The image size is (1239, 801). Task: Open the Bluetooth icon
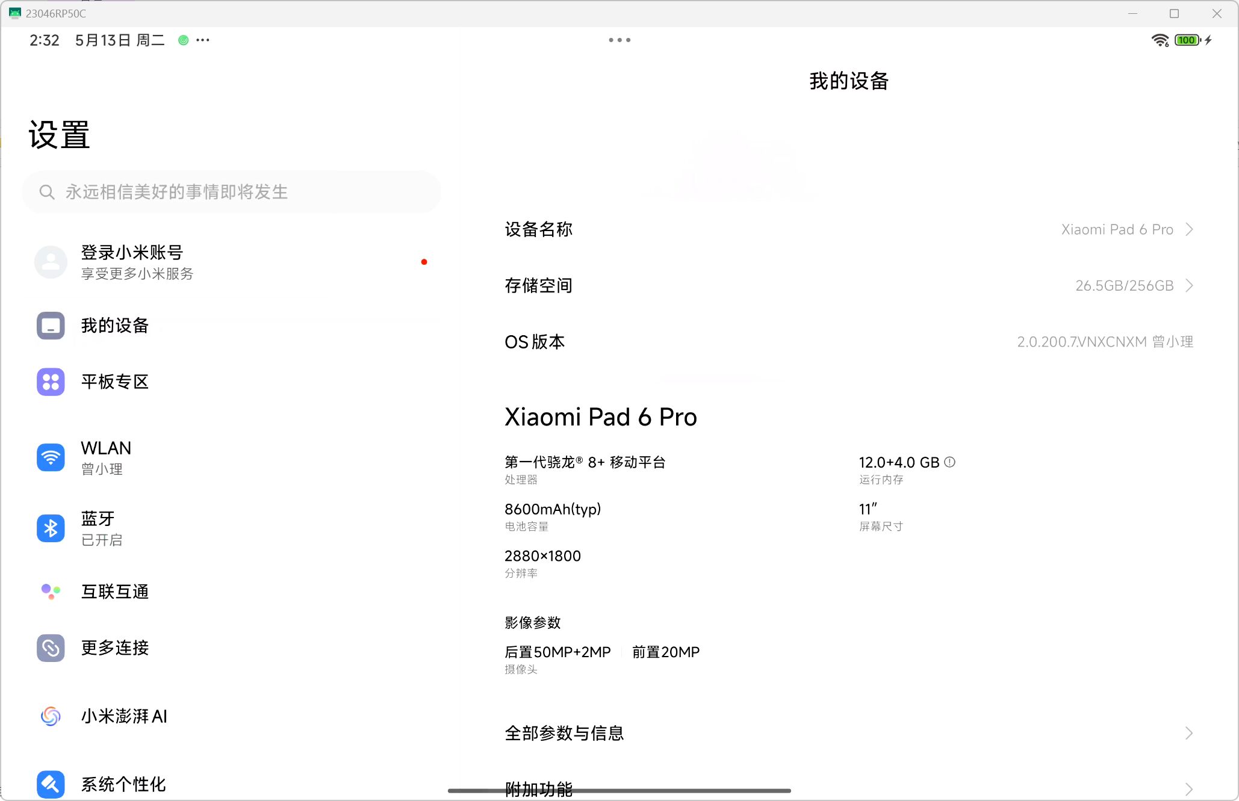(x=51, y=528)
